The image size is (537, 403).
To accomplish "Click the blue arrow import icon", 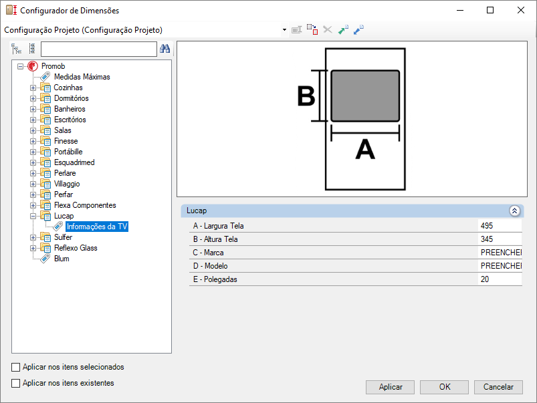I will pos(358,30).
